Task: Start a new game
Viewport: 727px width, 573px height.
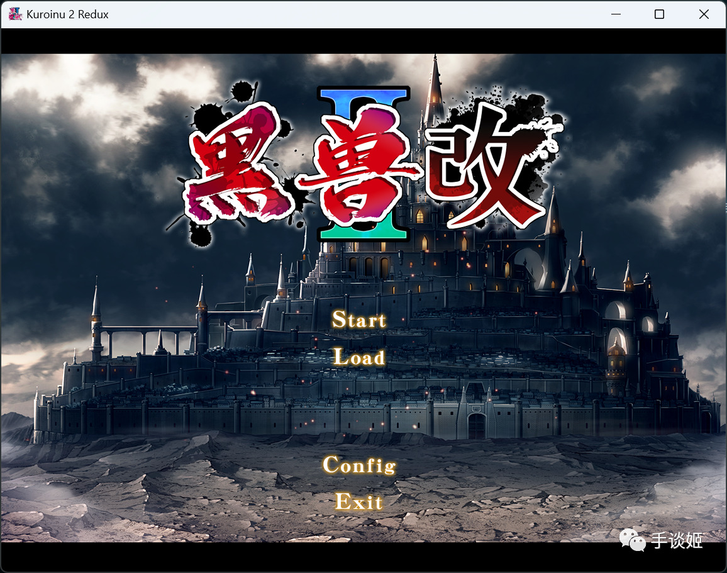Action: (x=359, y=320)
